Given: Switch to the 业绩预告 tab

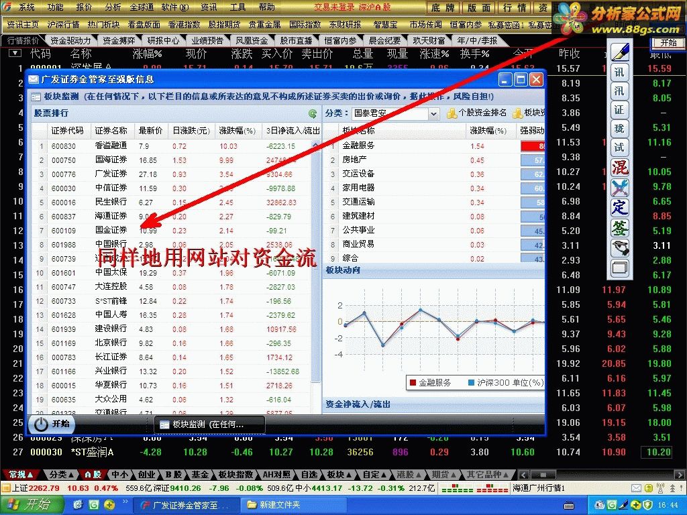Looking at the screenshot, I should [207, 40].
